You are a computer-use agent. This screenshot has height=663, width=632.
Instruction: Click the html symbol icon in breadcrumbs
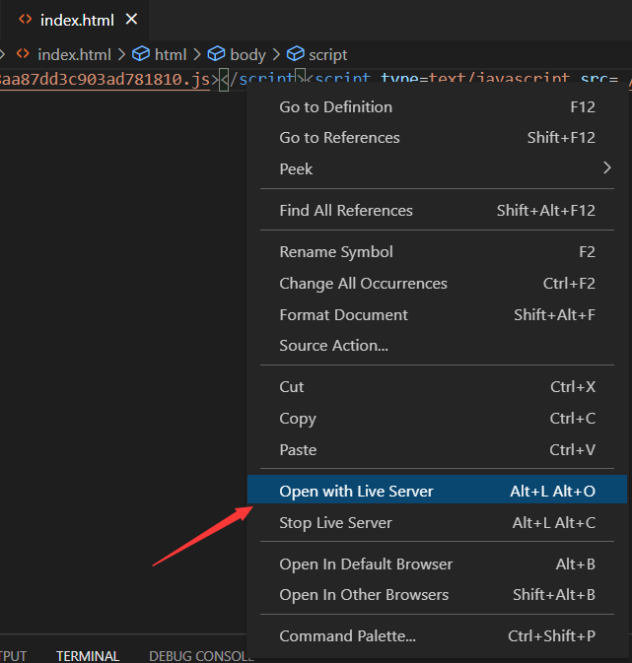pyautogui.click(x=141, y=54)
